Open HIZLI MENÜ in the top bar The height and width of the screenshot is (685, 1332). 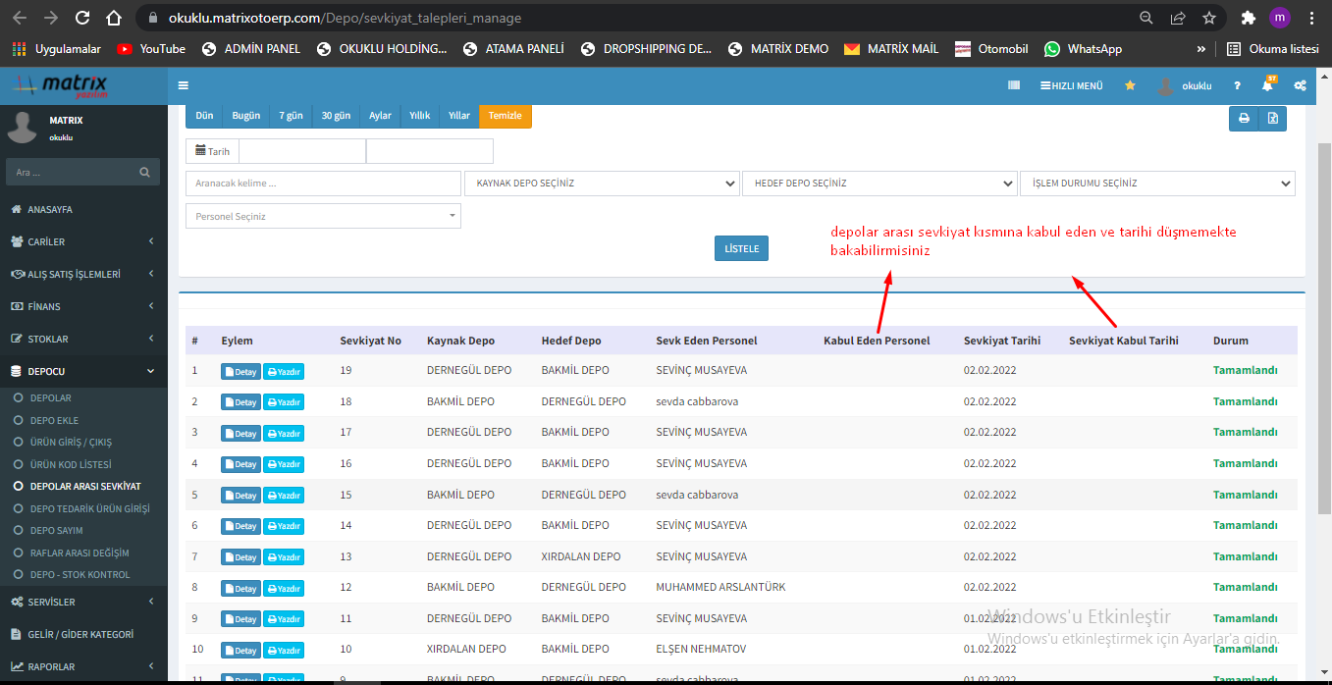[1071, 85]
